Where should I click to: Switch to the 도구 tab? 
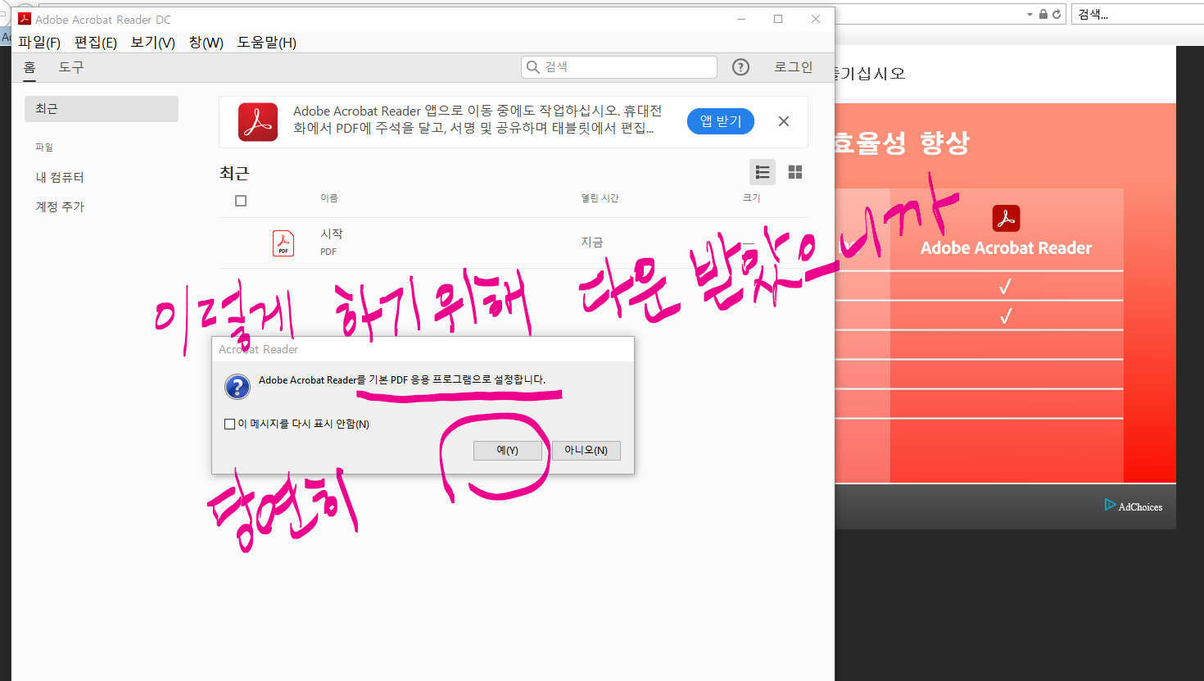pos(71,67)
